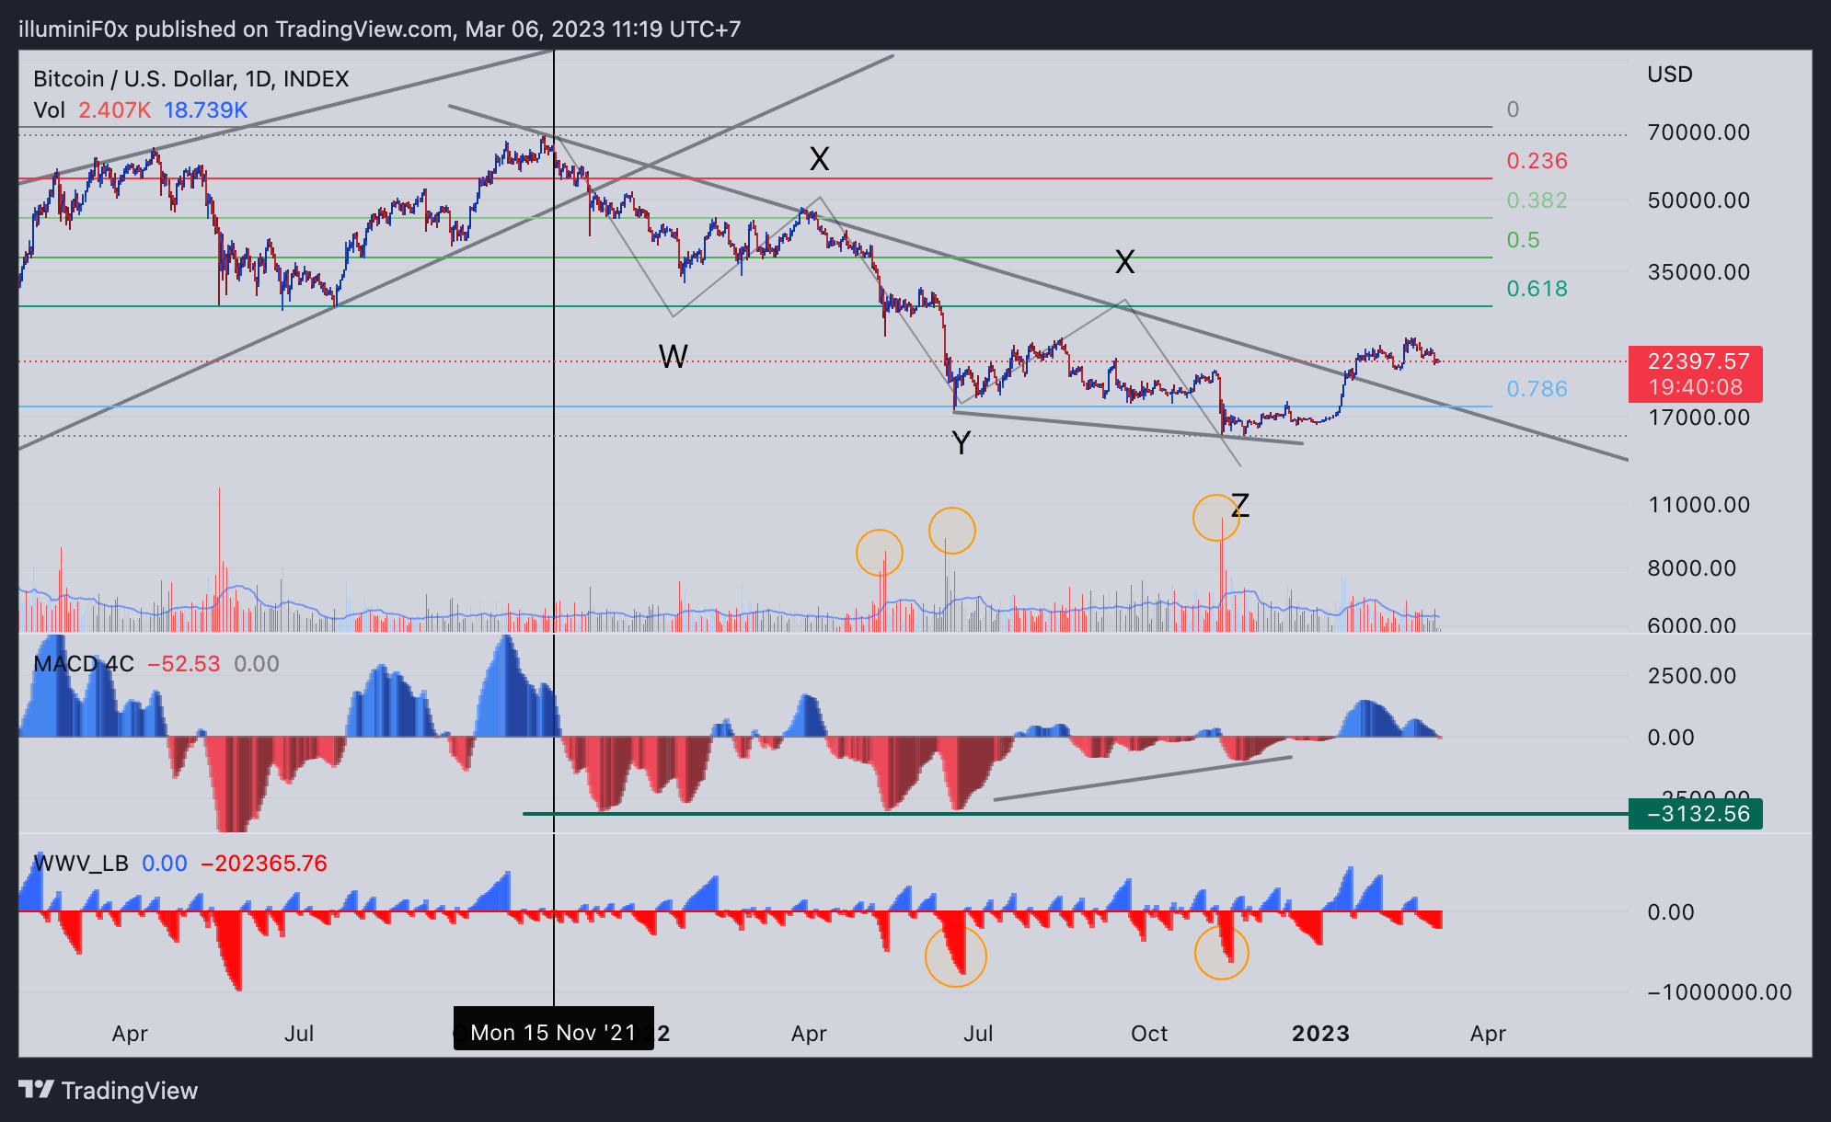Click the 17000.00 price axis label
The image size is (1831, 1122).
click(1699, 418)
